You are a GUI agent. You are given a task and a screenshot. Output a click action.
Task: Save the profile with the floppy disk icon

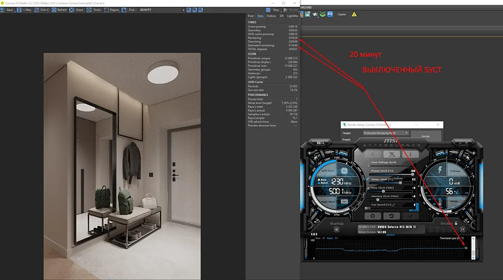click(x=463, y=229)
